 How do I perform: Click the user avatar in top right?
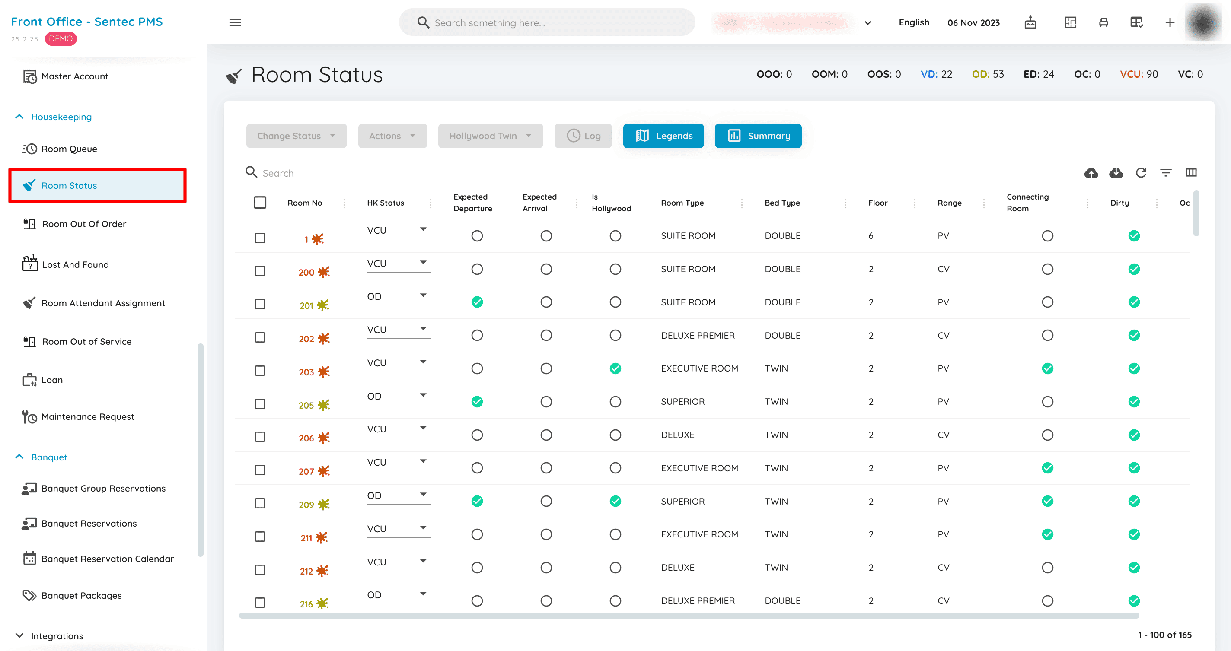tap(1202, 22)
